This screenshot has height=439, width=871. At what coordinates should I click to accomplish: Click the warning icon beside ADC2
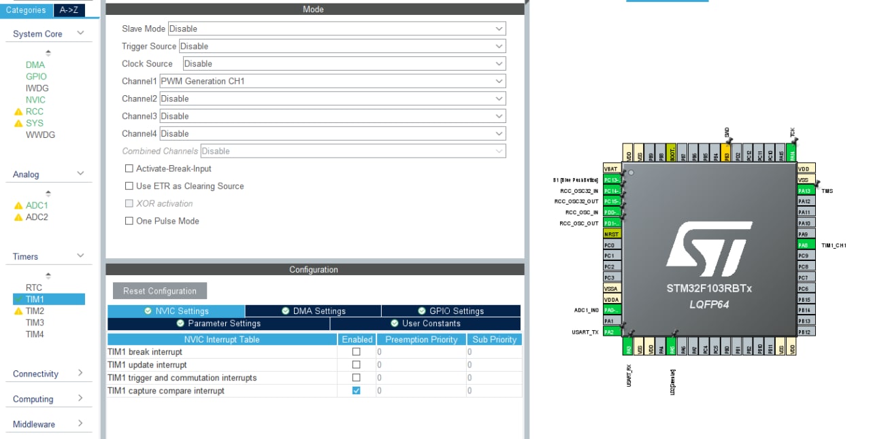(x=18, y=217)
